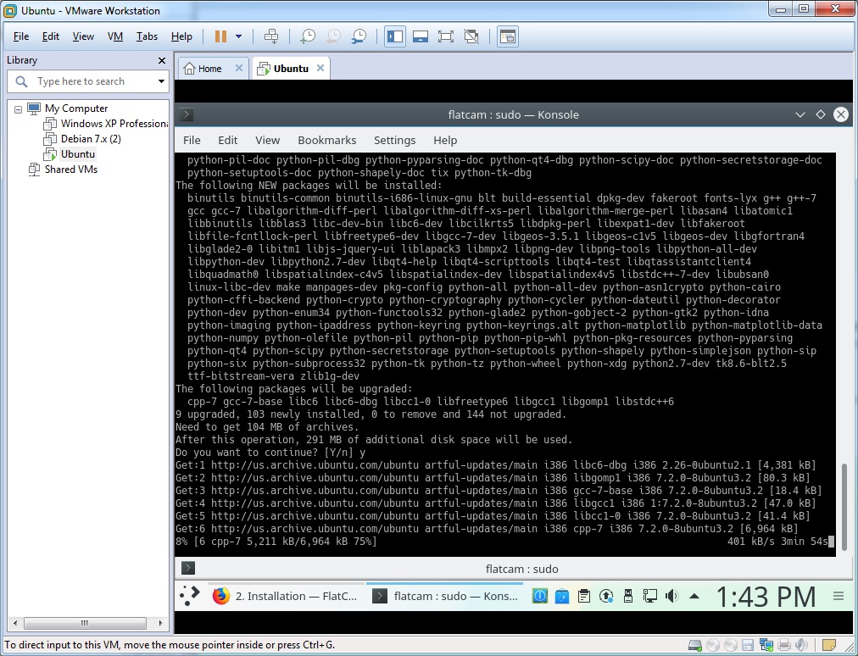The height and width of the screenshot is (656, 858).
Task: Click the library horizontal scrollbar thumb
Action: click(85, 623)
